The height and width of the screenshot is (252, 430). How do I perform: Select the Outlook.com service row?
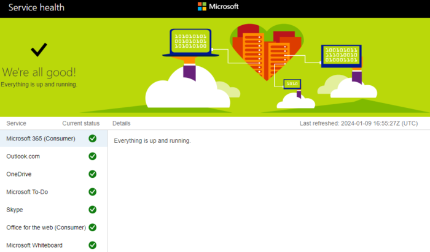point(54,156)
